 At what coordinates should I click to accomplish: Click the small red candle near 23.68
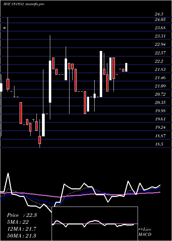coord(4,28)
